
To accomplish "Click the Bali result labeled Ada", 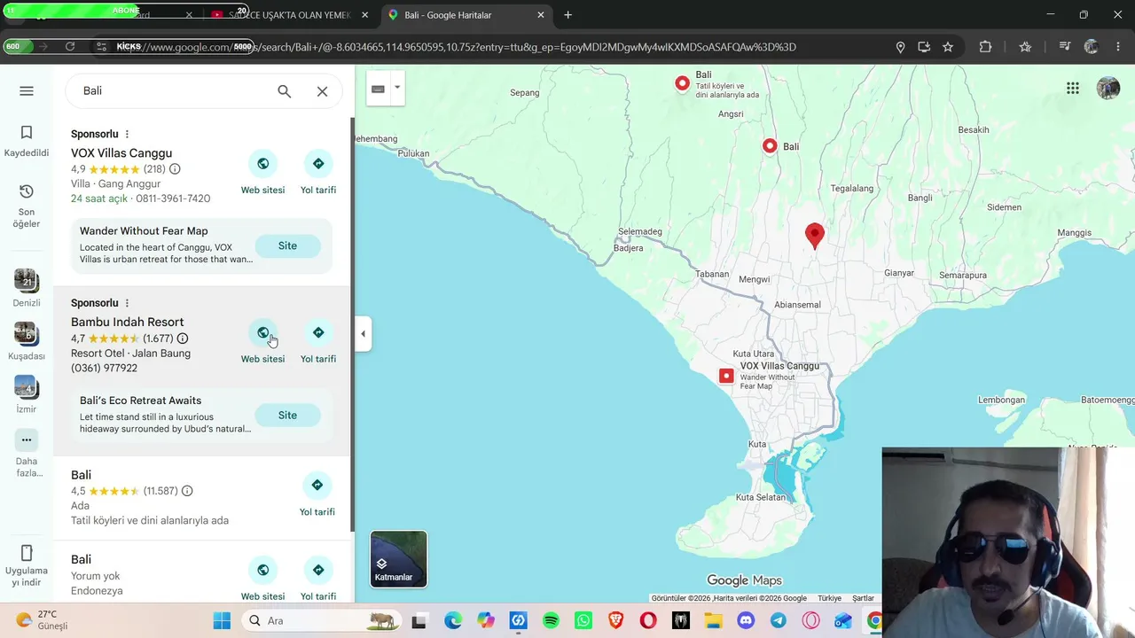I will [203, 498].
